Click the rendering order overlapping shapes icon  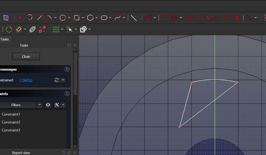pyautogui.click(x=83, y=29)
